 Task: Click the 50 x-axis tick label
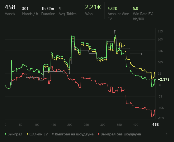21,125
